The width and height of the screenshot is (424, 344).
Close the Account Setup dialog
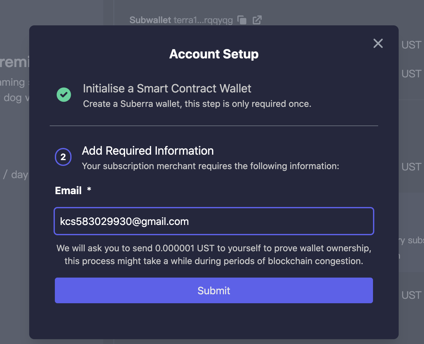pyautogui.click(x=378, y=43)
